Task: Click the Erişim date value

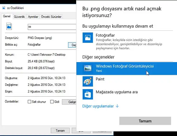Action: pos(46,91)
